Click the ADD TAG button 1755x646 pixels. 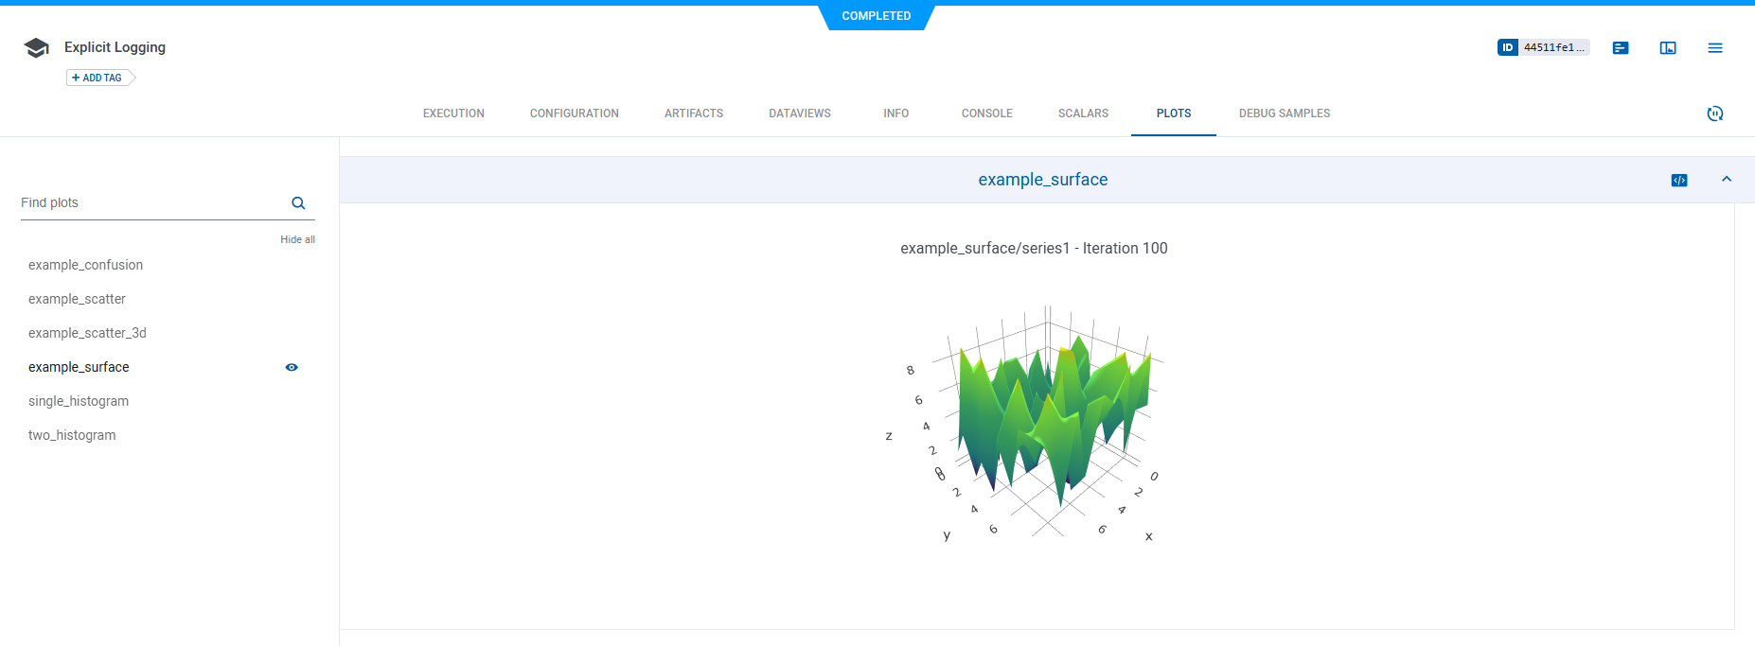[x=98, y=78]
